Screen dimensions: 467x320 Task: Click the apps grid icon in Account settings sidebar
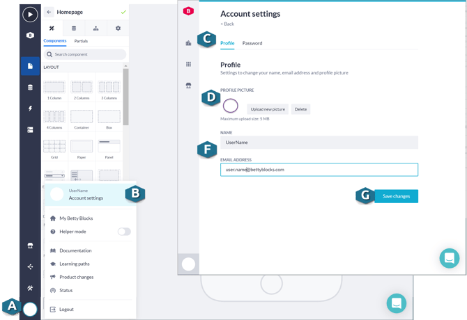[x=188, y=64]
